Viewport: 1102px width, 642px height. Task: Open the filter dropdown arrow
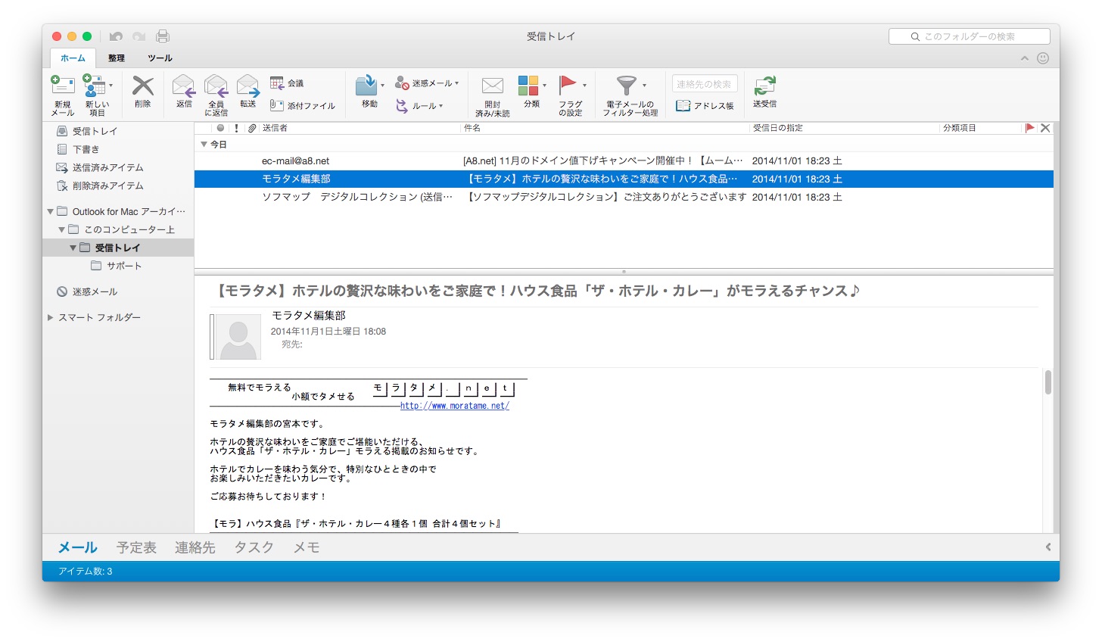(644, 86)
